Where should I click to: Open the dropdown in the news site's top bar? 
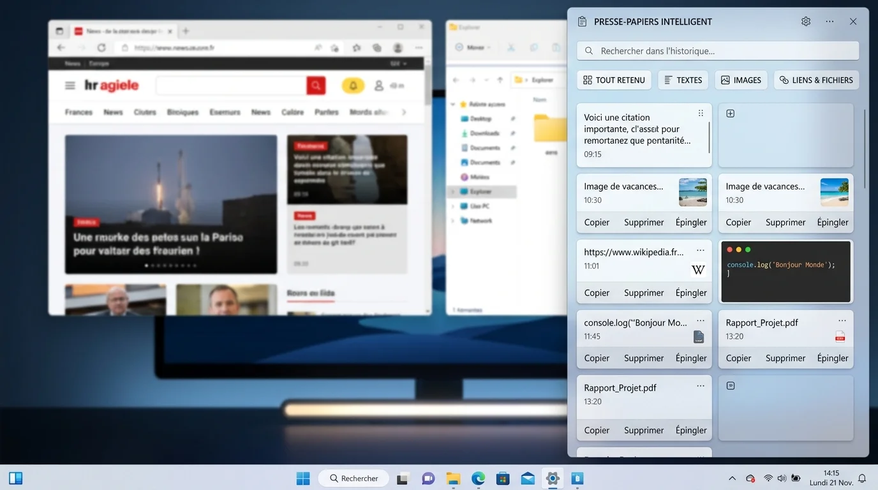tap(399, 64)
